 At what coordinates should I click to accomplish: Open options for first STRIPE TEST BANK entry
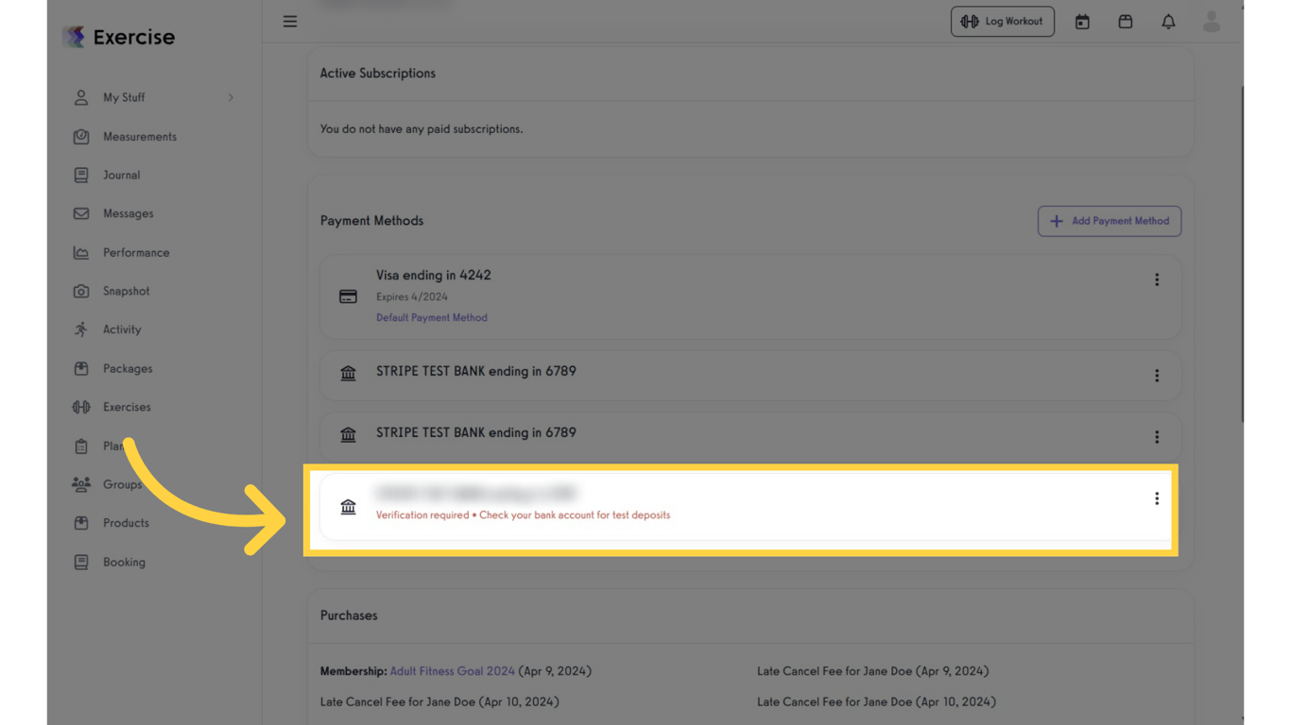click(1157, 375)
